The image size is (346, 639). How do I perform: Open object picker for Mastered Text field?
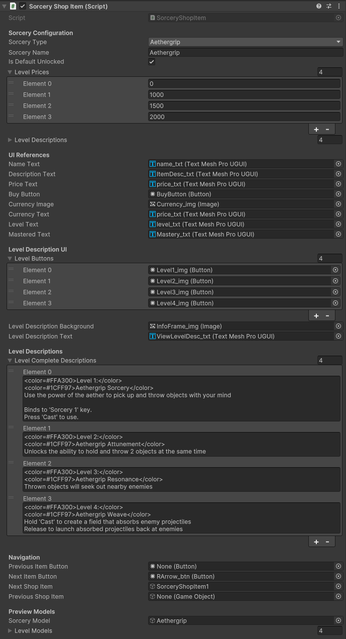coord(338,235)
